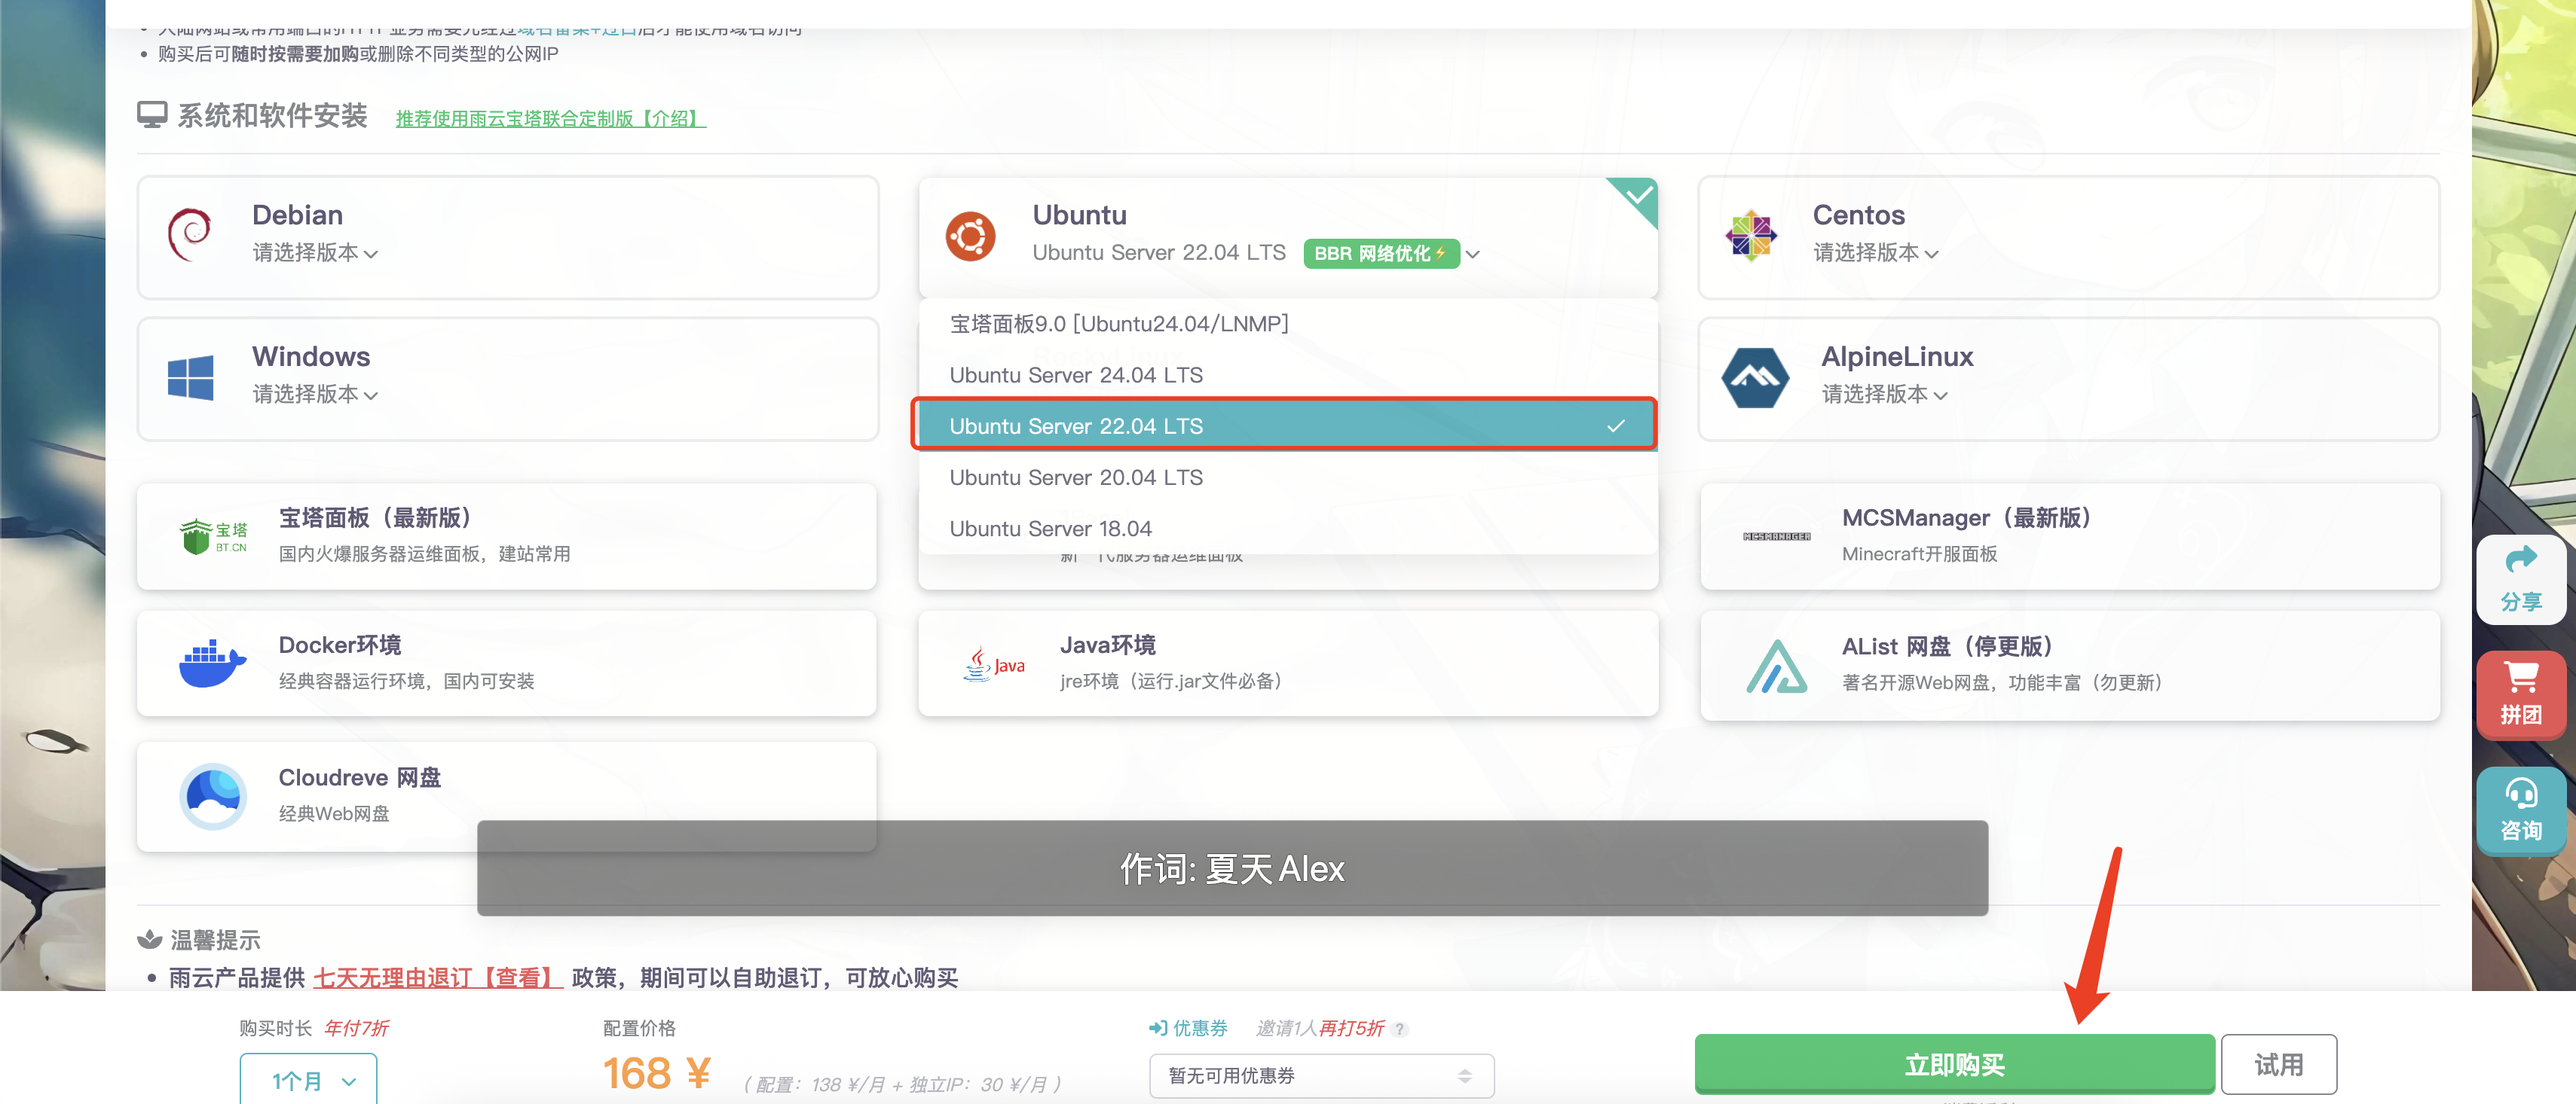
Task: Select Ubuntu Server 20.04 LTS option
Action: click(1287, 477)
